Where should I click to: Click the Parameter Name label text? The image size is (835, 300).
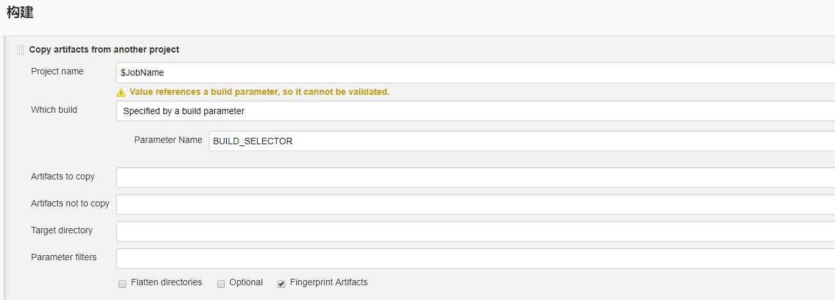tap(168, 140)
